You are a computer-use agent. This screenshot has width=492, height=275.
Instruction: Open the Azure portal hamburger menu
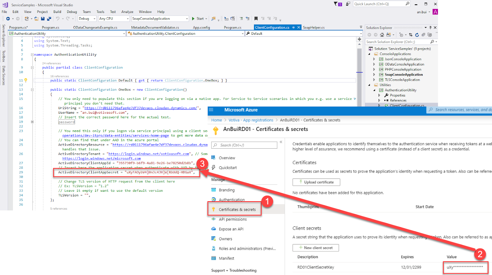(211, 110)
